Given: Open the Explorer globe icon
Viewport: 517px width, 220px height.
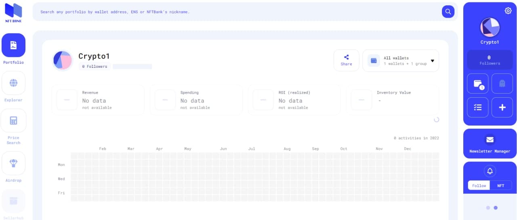Looking at the screenshot, I should (x=13, y=83).
